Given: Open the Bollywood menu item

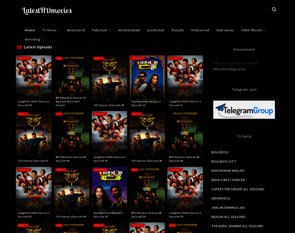Looking at the screenshot, I should coord(76,30).
